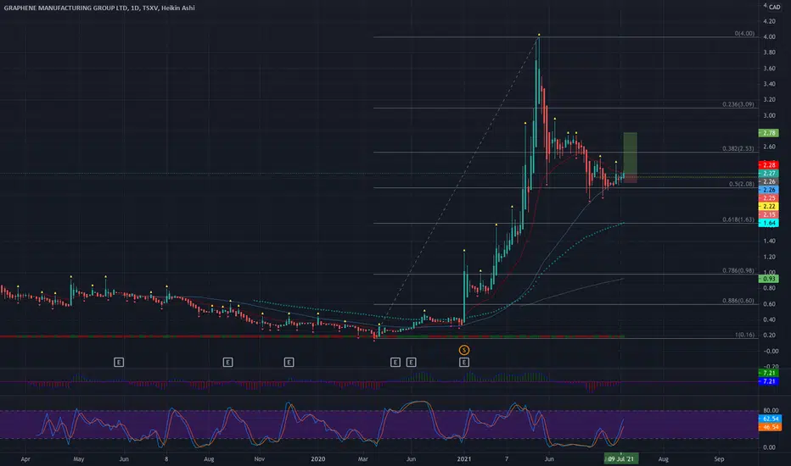Viewport: 791px width, 466px height.
Task: Click the red 2.28 price tag
Action: [768, 165]
